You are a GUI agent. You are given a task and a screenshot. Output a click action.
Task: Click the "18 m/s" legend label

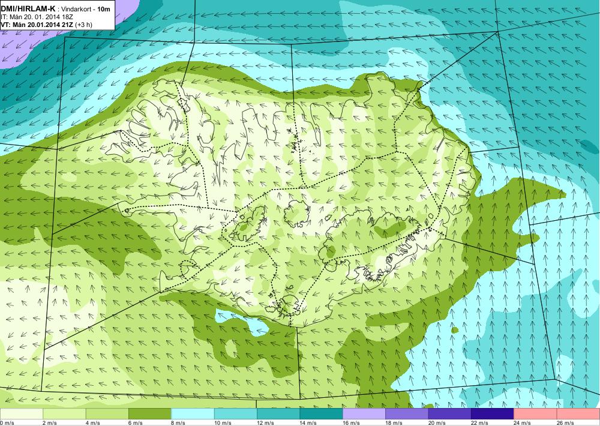[x=394, y=423]
